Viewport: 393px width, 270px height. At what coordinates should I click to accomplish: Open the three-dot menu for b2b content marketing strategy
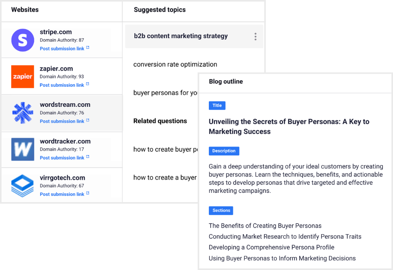click(255, 37)
